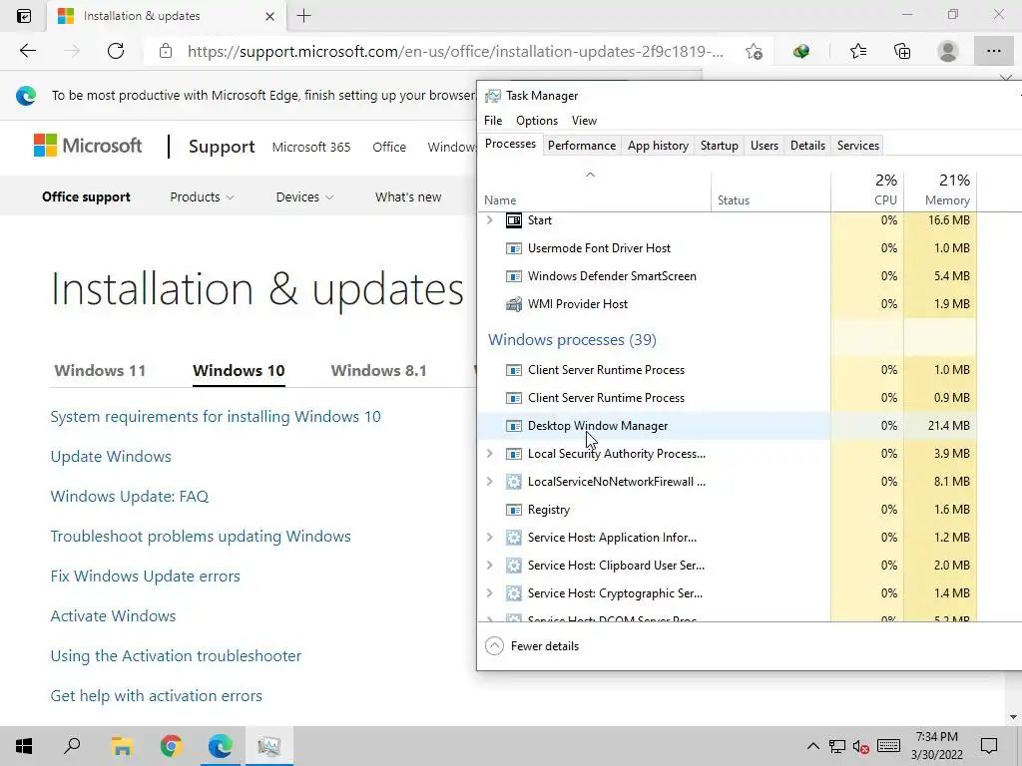Image resolution: width=1022 pixels, height=766 pixels.
Task: Open the Favorites list icon
Action: click(x=857, y=51)
